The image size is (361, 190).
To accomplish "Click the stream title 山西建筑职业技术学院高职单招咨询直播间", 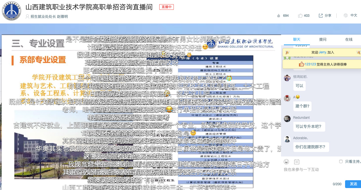I will click(89, 7).
